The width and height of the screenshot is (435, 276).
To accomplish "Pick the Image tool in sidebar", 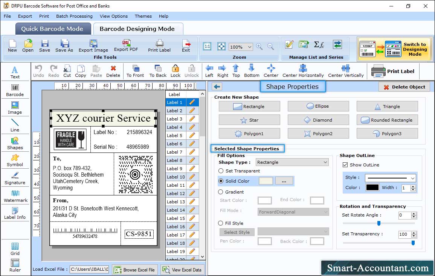I will pos(15,108).
